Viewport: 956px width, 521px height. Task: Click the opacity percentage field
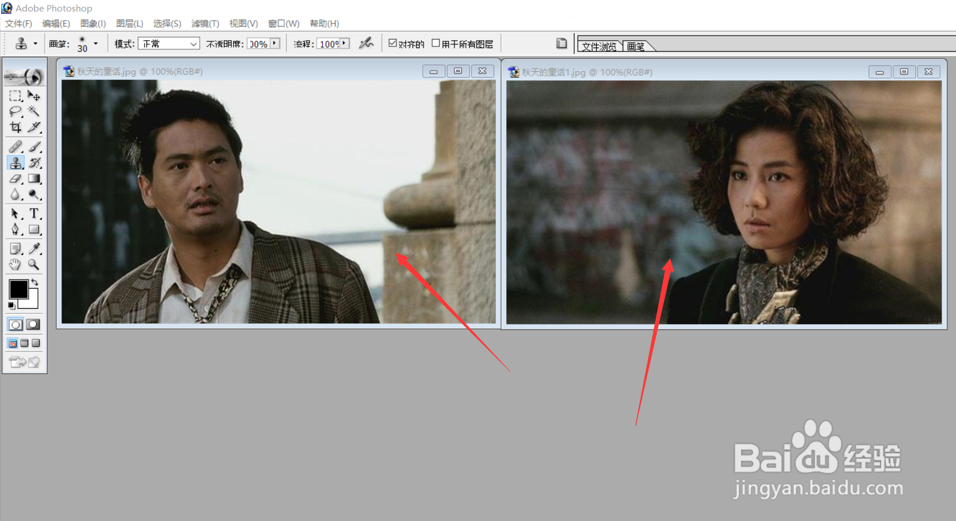pyautogui.click(x=258, y=44)
